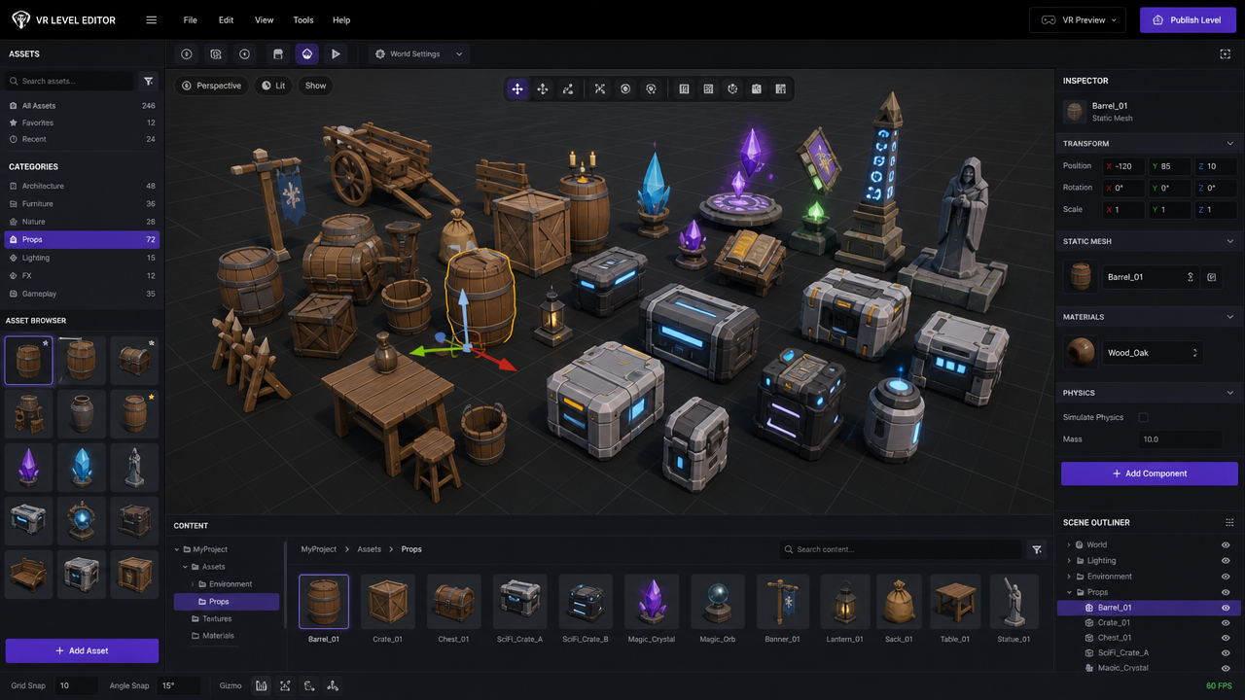
Task: Collapse the Transform section
Action: click(1229, 144)
